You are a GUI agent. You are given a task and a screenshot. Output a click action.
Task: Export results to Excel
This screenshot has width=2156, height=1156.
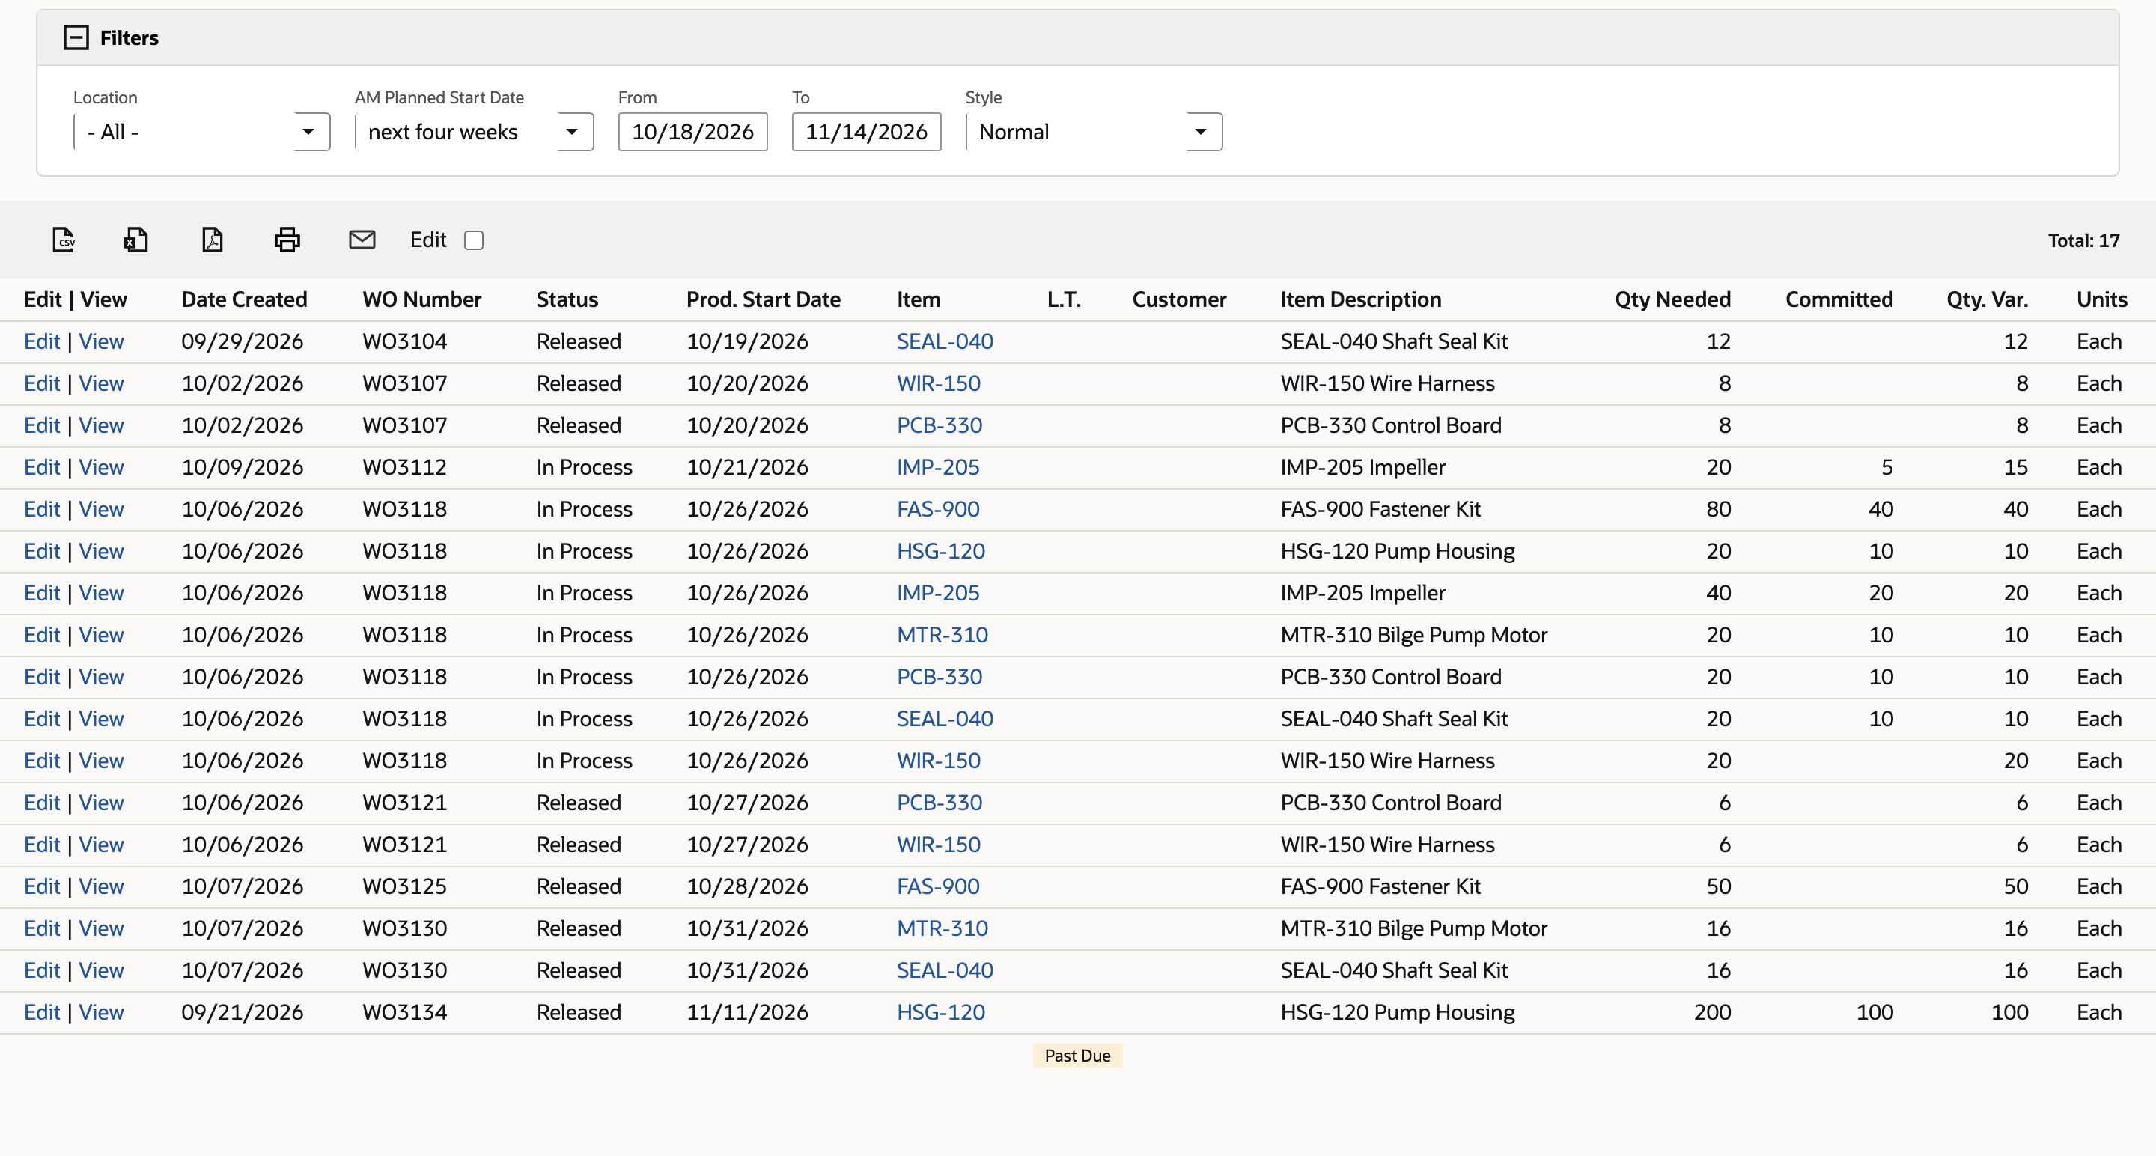(135, 240)
